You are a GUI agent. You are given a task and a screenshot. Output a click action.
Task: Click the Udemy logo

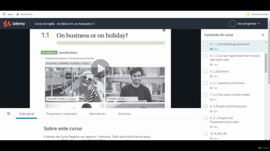14,23
